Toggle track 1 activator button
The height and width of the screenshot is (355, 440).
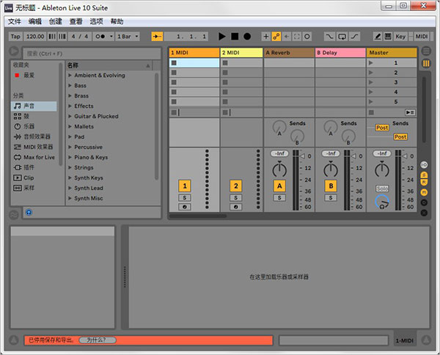point(186,186)
